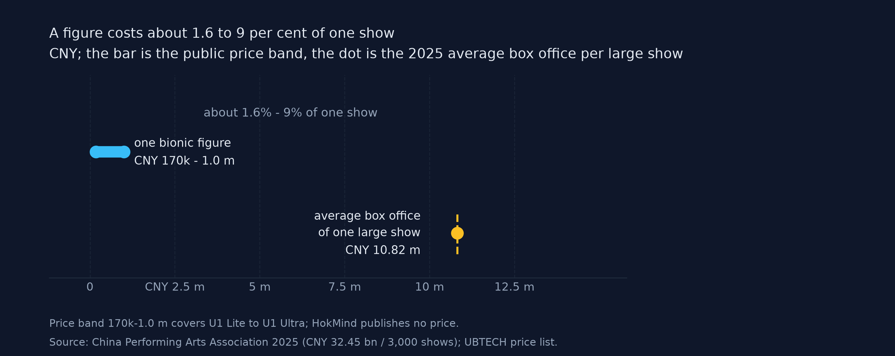895x356 pixels.
Task: Click the 'CNY 2.5 m' axis tick
Action: (174, 287)
